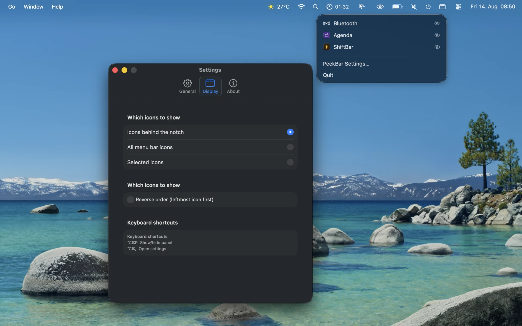Close the Settings window
The height and width of the screenshot is (326, 522).
(x=115, y=70)
